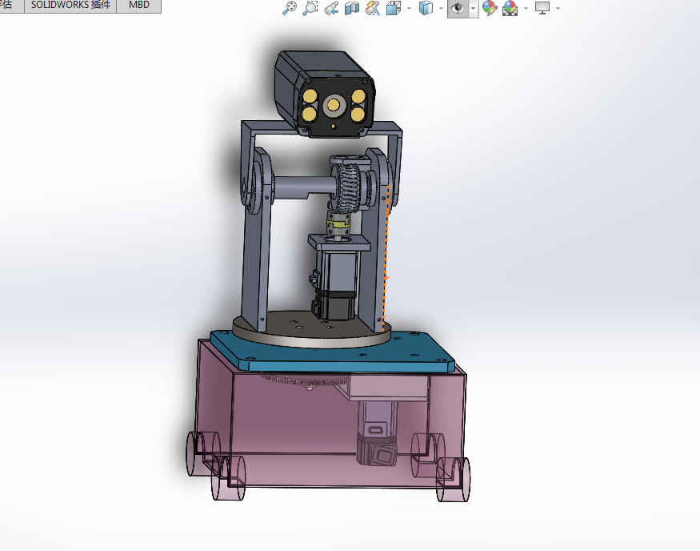Open the Apply Scene dropdown arrow

[526, 9]
